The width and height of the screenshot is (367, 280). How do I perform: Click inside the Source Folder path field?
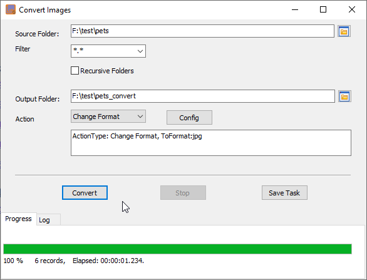pyautogui.click(x=202, y=31)
